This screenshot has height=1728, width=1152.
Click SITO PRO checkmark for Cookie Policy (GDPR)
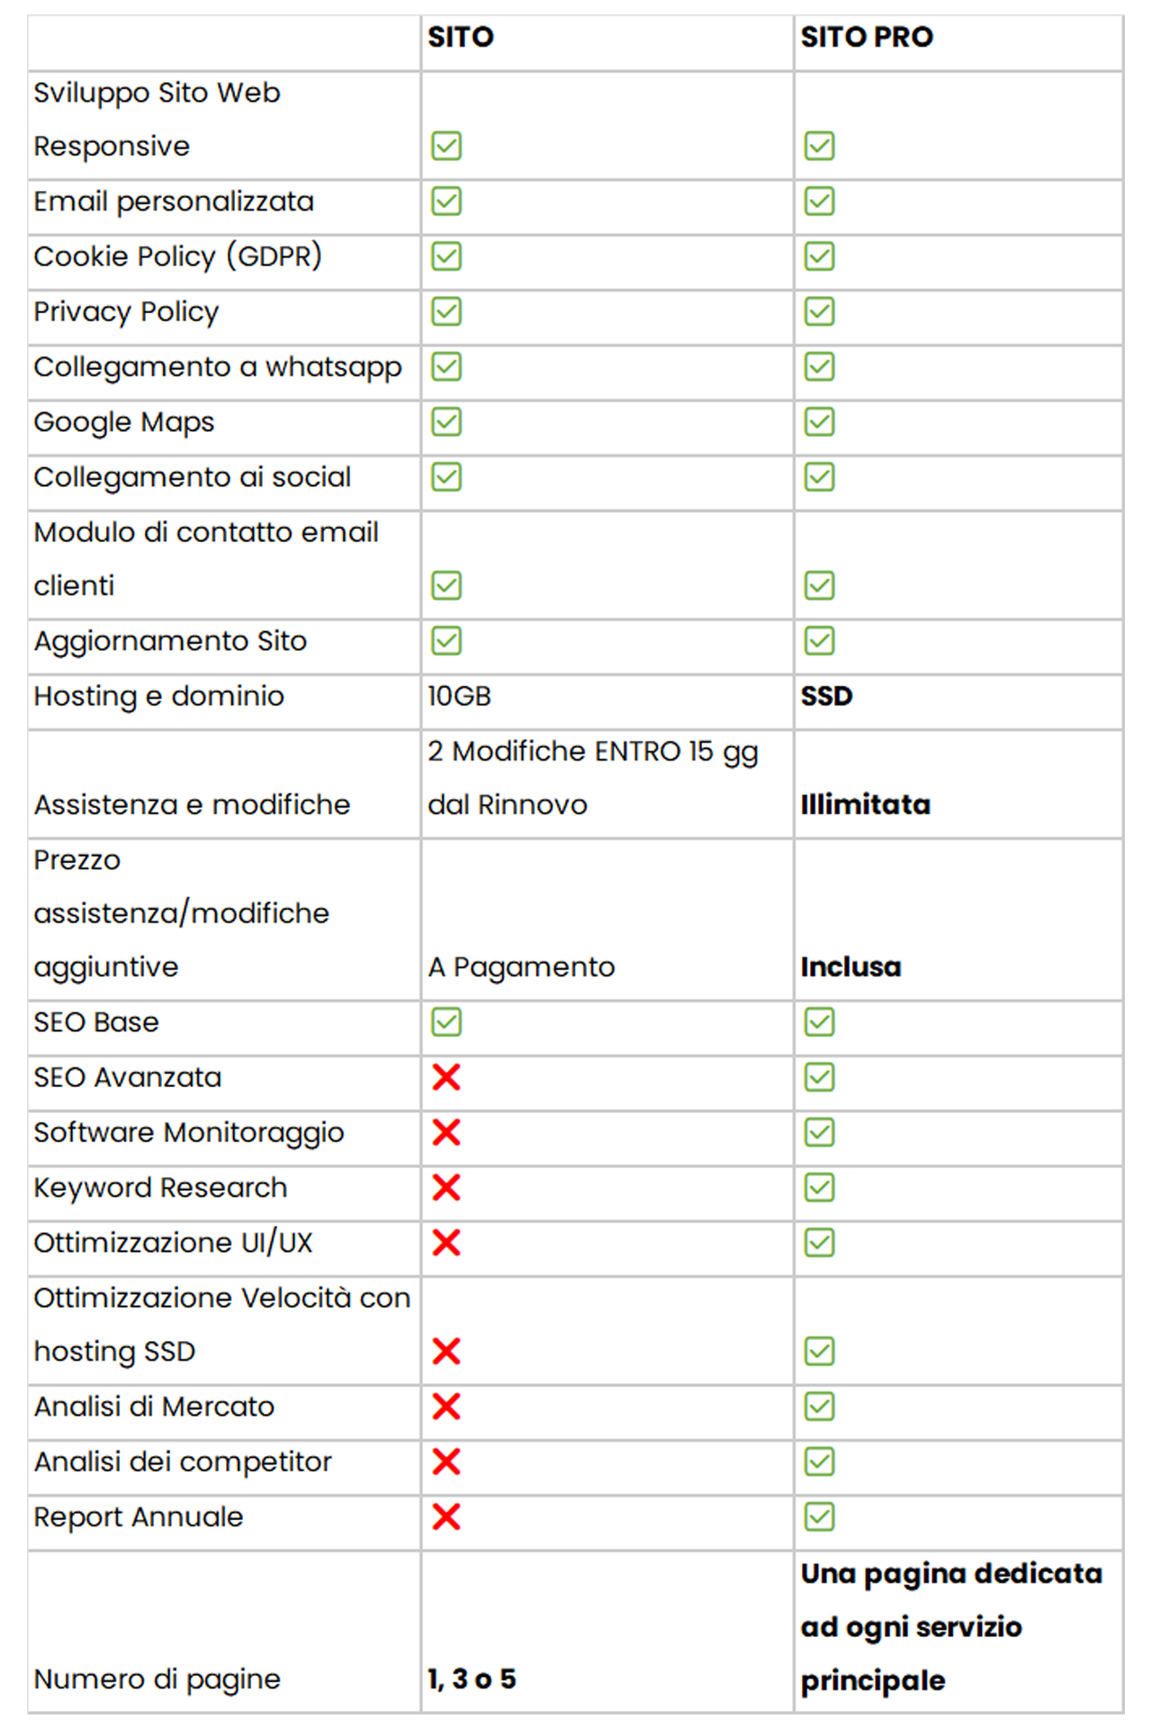tap(819, 256)
